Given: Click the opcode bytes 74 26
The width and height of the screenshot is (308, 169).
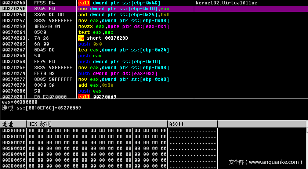Looking at the screenshot, I should click(41, 38).
